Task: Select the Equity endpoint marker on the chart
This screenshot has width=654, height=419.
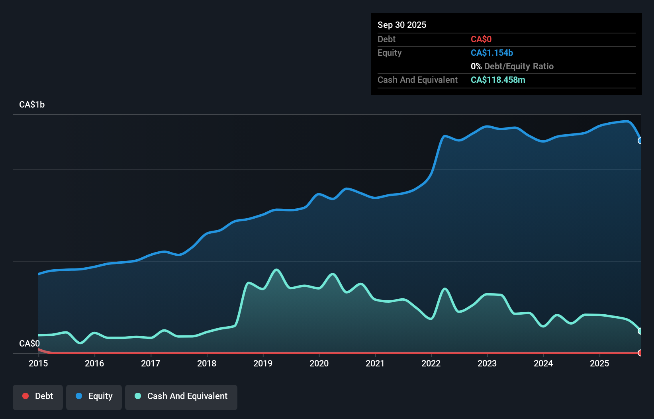Action: click(x=640, y=141)
